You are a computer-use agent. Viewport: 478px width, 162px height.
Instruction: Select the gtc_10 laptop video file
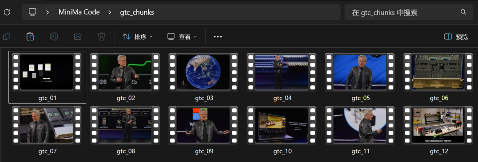pyautogui.click(x=282, y=130)
